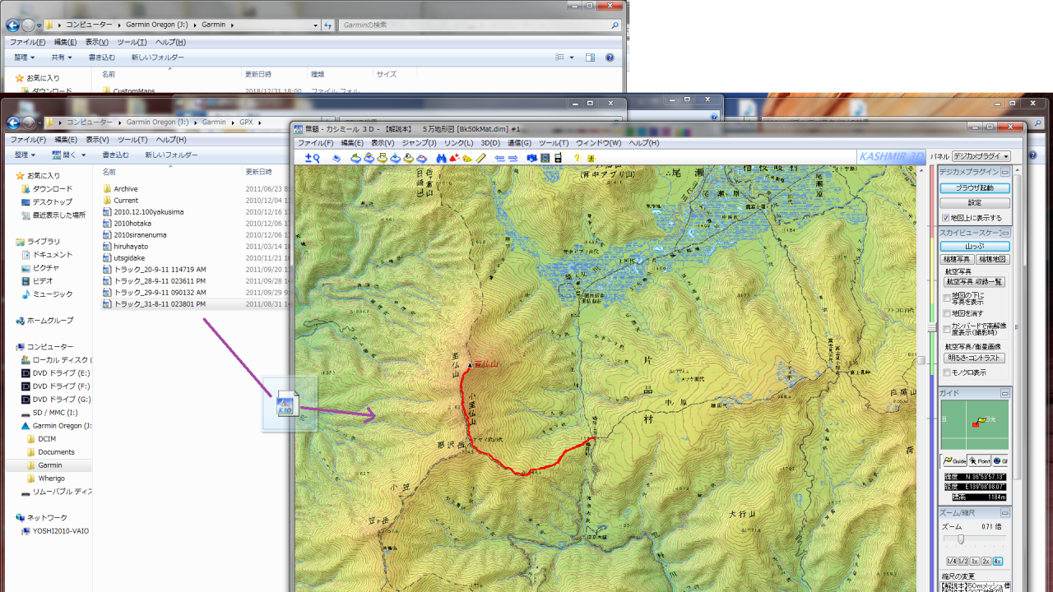Screen dimensions: 1053x592
Task: Open the ツール(T) menu in Kashmir 3D
Action: [x=554, y=143]
